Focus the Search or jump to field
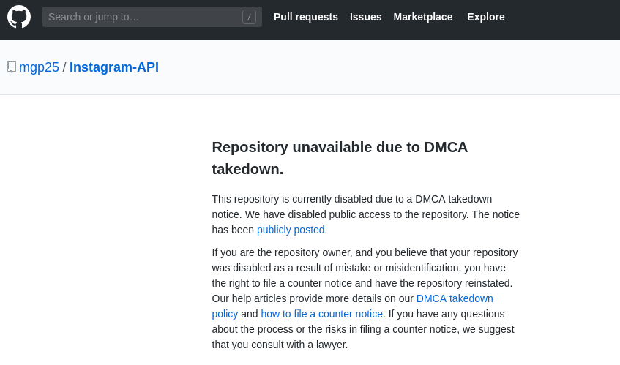Image resolution: width=620 pixels, height=365 pixels. (152, 17)
